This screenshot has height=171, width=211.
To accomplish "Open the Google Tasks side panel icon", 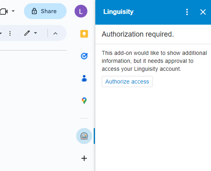I will click(x=84, y=56).
